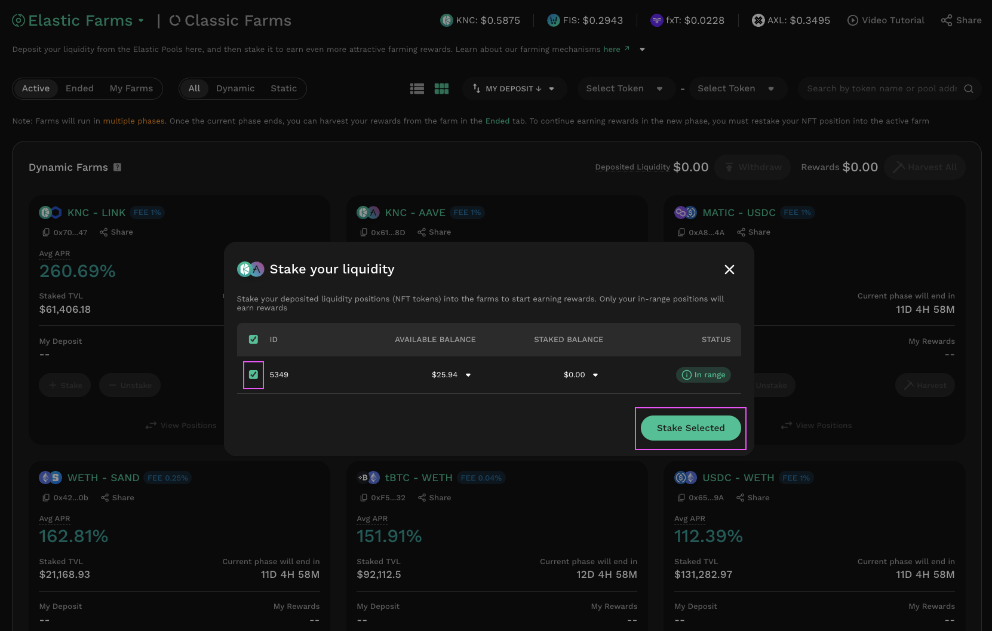Filter by Dynamic farm type
Viewport: 992px width, 631px height.
coord(235,88)
